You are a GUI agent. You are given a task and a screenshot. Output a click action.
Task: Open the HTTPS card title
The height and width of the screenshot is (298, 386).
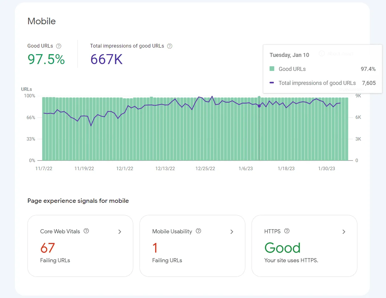272,231
